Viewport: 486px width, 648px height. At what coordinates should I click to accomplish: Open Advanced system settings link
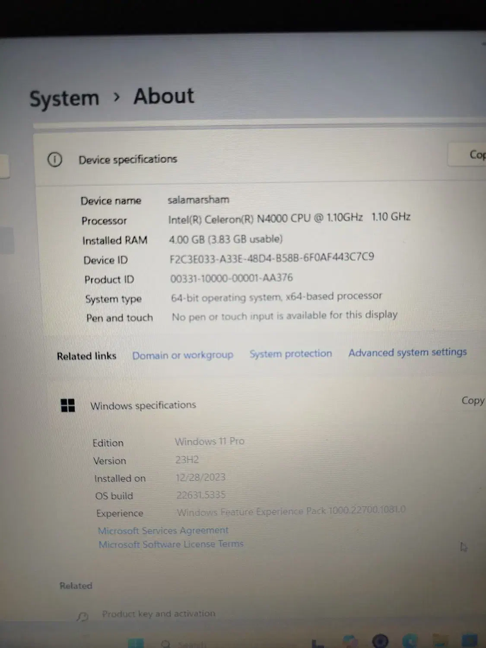[x=407, y=352]
